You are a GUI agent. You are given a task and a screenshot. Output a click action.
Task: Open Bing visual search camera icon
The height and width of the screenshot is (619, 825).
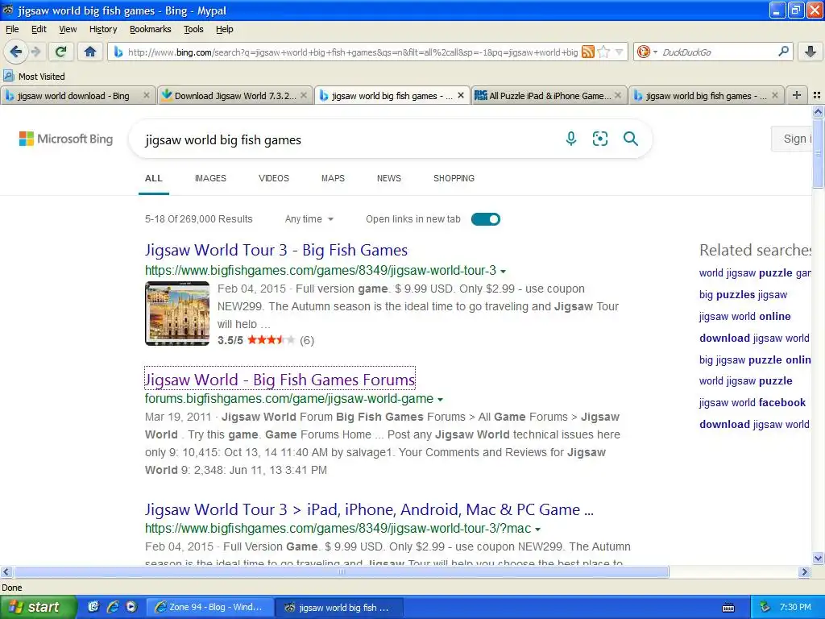click(599, 139)
